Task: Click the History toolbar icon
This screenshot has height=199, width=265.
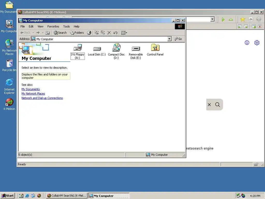Action: (x=89, y=33)
